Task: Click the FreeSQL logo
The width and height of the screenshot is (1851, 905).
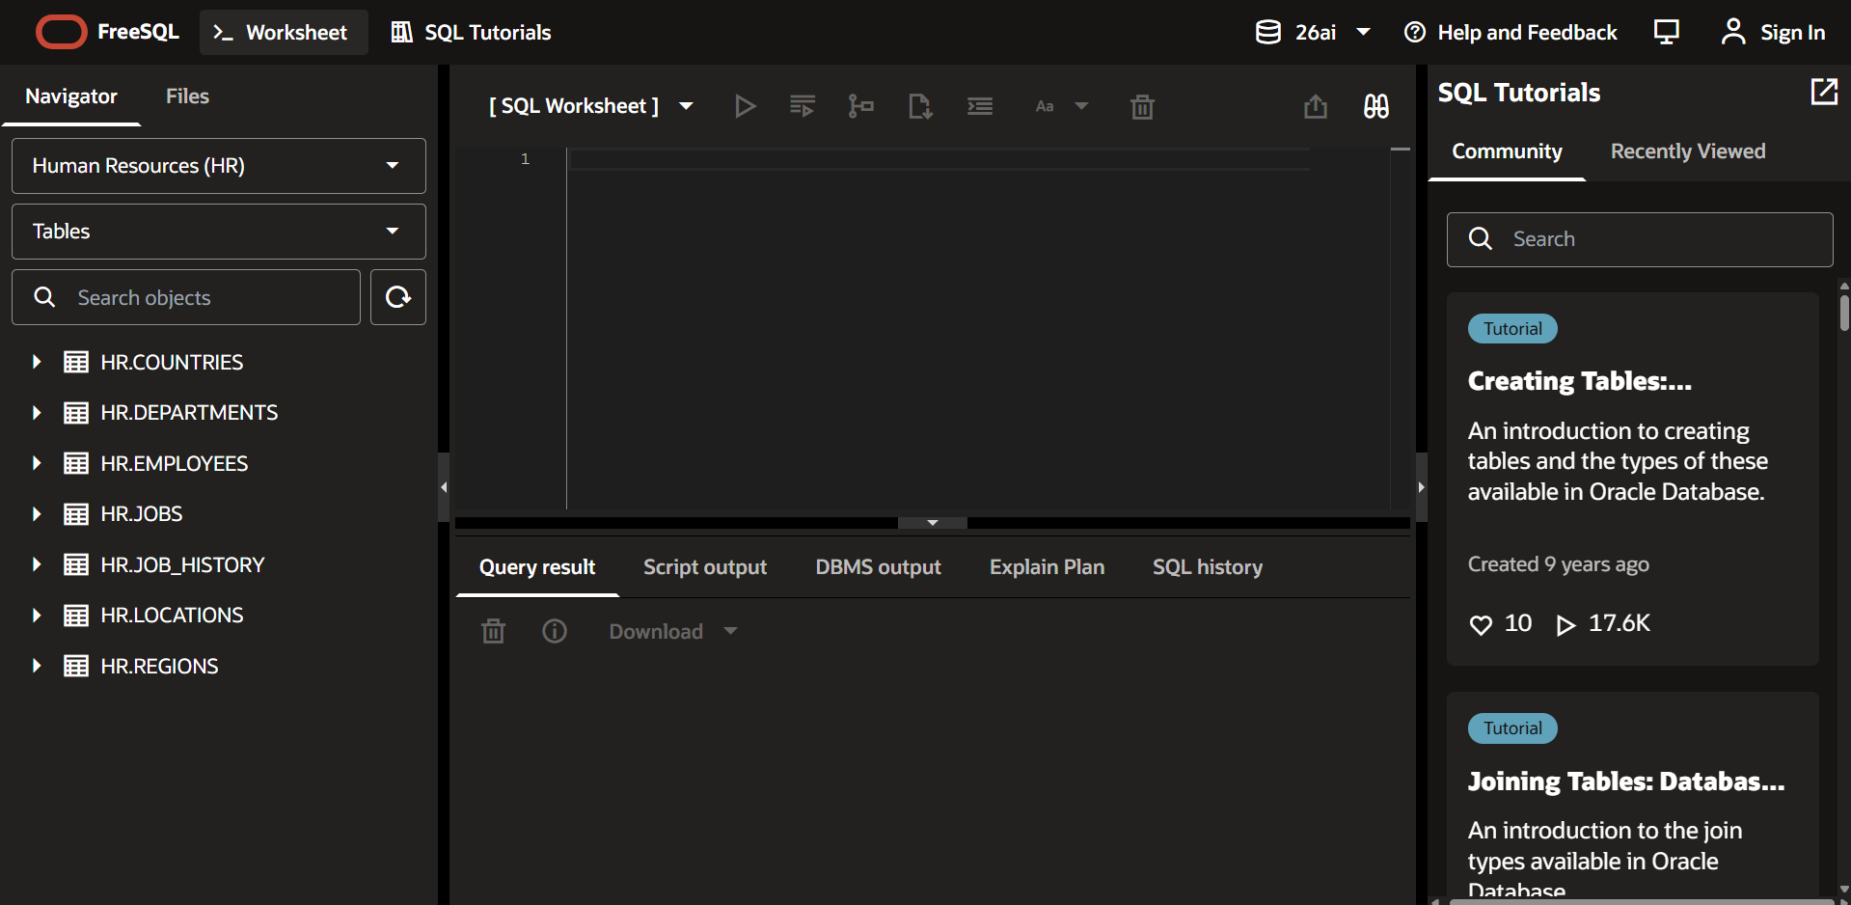Action: coord(107,32)
